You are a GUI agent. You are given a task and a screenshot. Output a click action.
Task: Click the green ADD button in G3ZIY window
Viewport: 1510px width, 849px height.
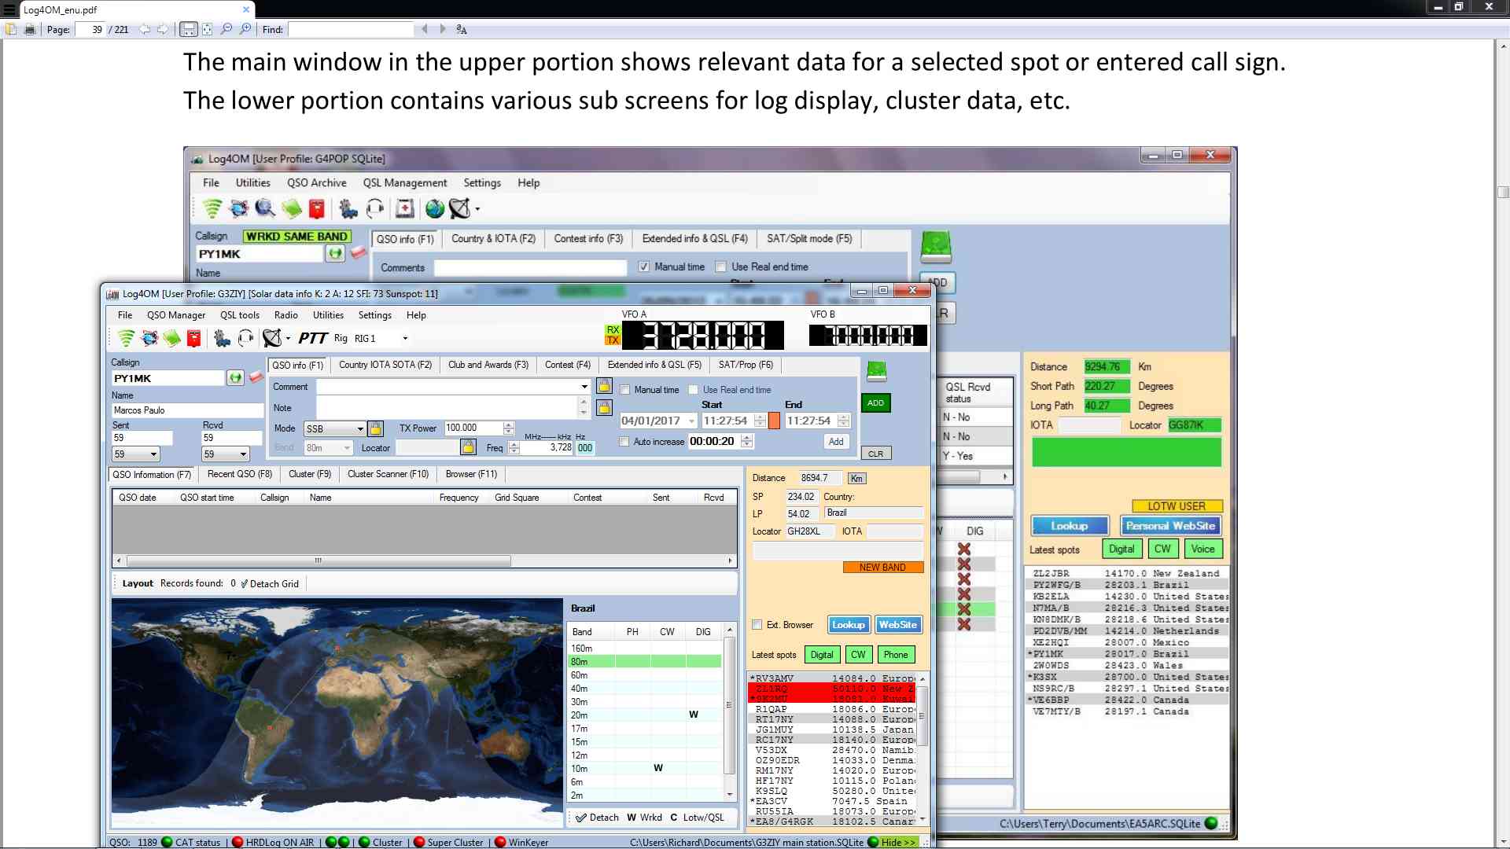tap(875, 403)
